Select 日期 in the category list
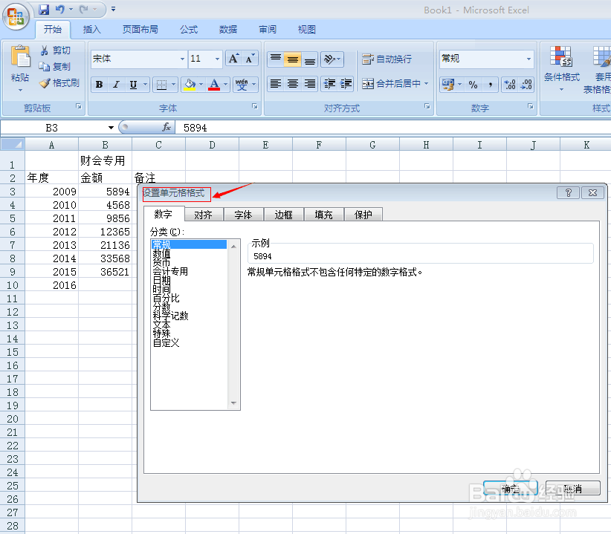Screen dimensions: 611x534 pyautogui.click(x=164, y=279)
